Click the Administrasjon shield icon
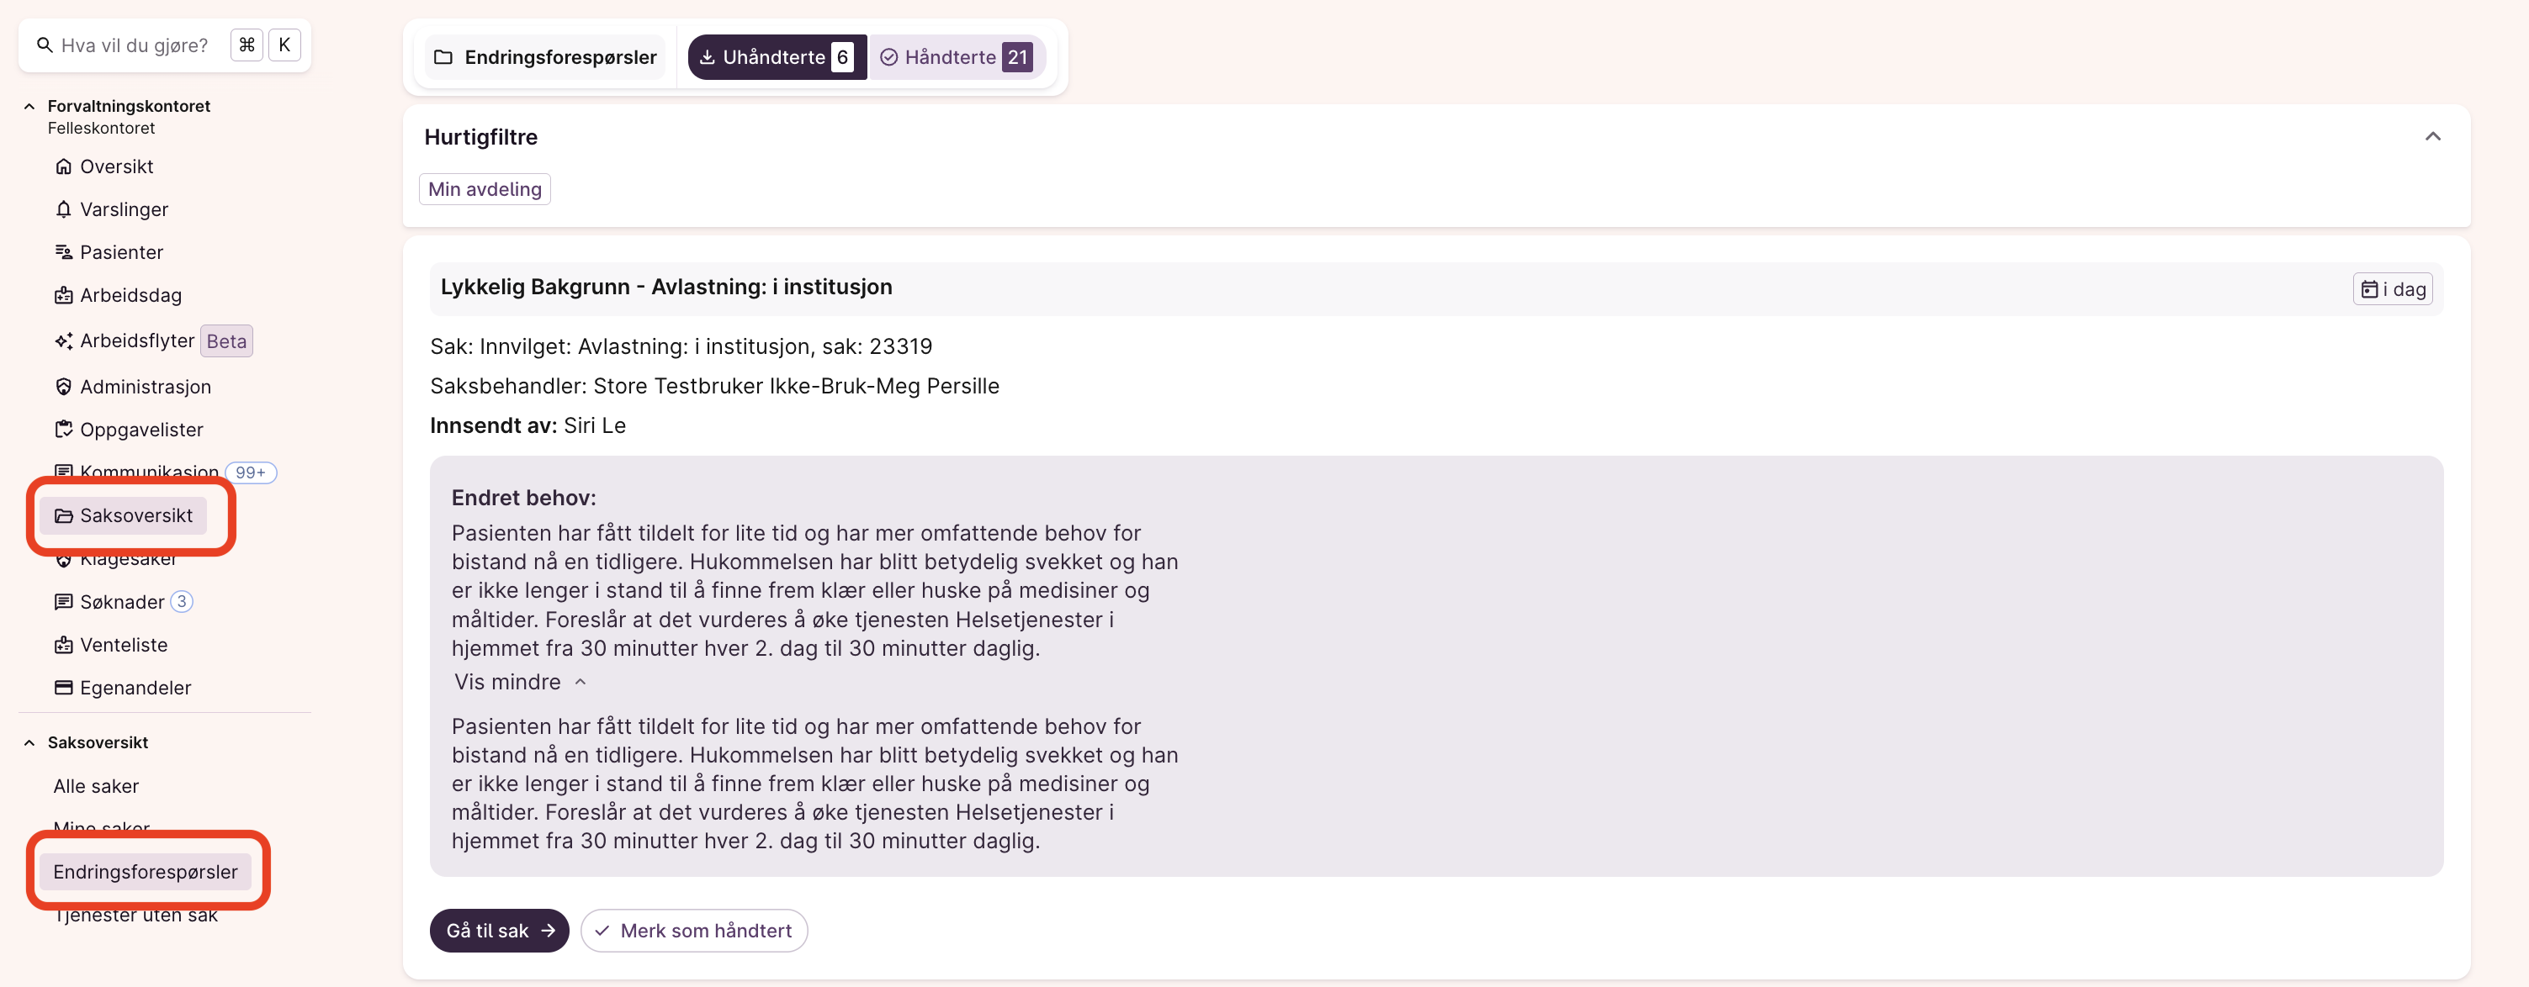The width and height of the screenshot is (2529, 987). [63, 387]
